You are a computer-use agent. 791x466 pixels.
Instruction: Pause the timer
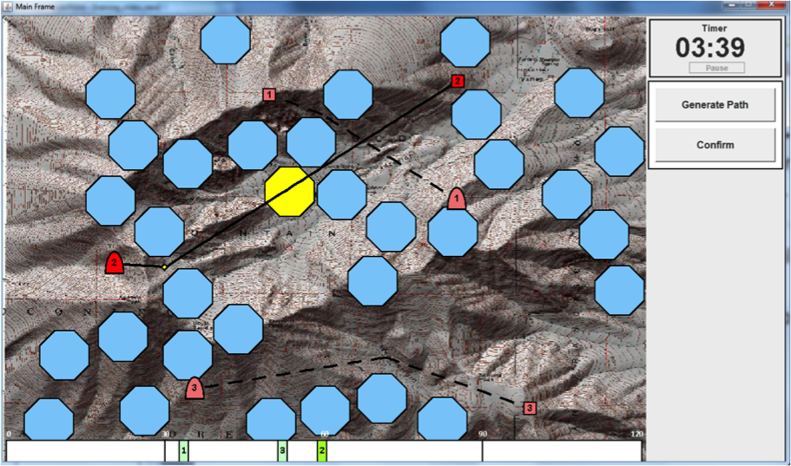[715, 68]
